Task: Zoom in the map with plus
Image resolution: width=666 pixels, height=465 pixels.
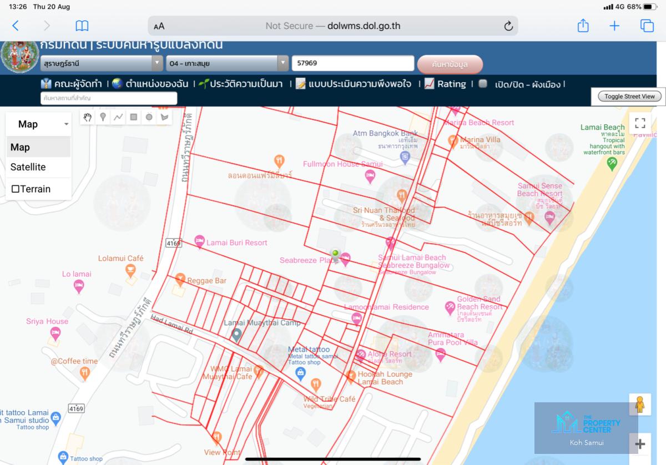Action: tap(640, 444)
